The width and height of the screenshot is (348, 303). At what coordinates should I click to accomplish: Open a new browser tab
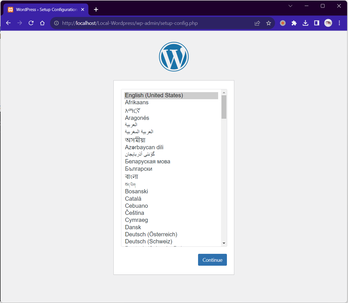pyautogui.click(x=96, y=10)
